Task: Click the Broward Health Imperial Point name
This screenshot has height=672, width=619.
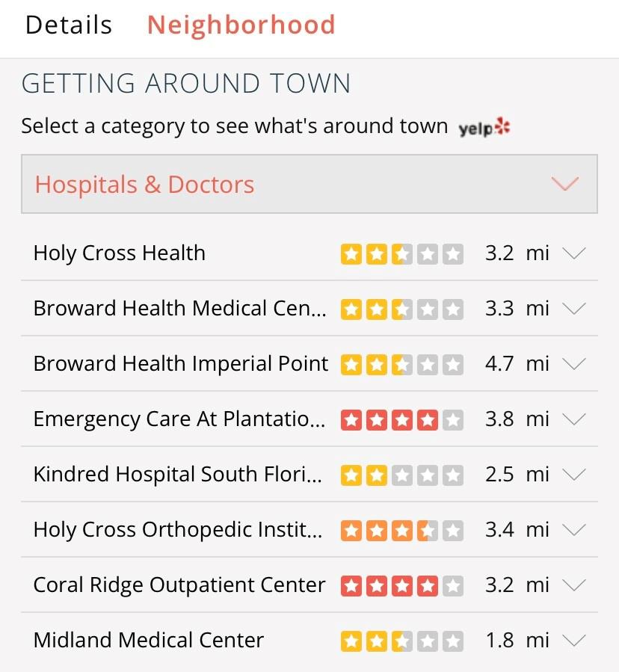Action: pos(180,364)
